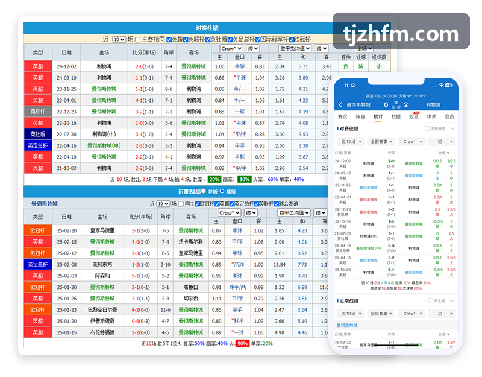The height and width of the screenshot is (377, 482).
Task: Check 主客相同 on the phone 对赛往绩 header
Action: point(427,128)
